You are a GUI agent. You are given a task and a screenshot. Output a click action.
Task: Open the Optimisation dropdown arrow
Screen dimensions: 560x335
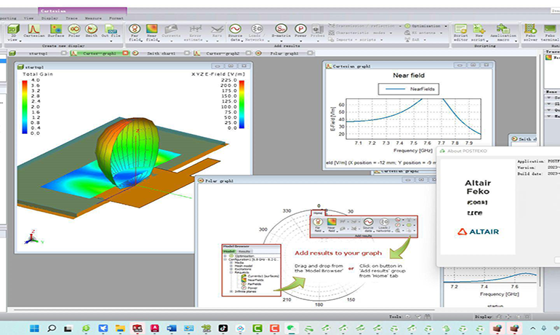[x=445, y=26]
